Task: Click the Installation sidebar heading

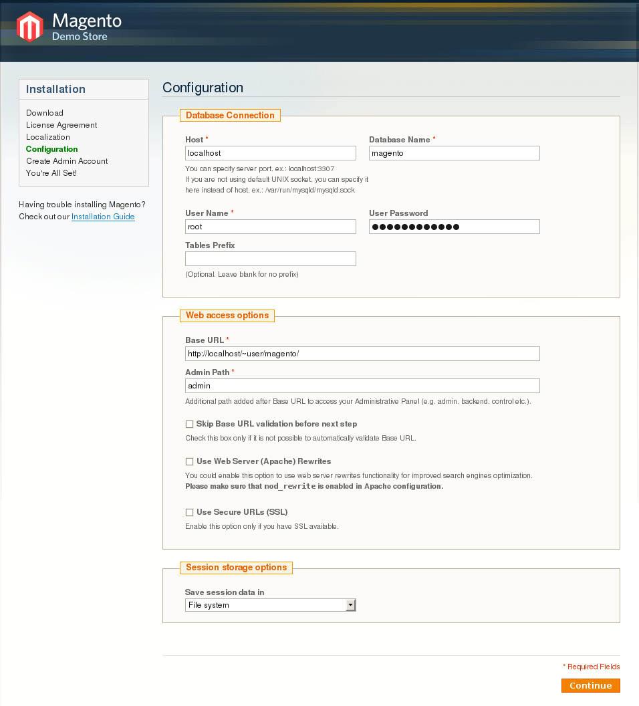Action: [x=55, y=89]
